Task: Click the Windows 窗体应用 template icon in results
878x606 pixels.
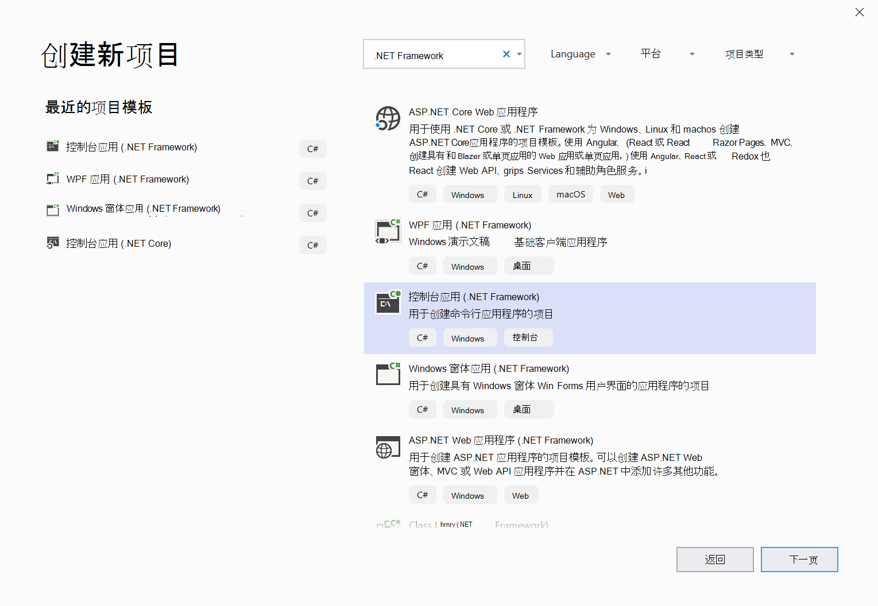Action: (388, 374)
